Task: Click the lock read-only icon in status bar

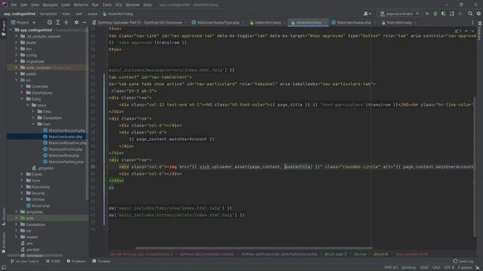Action: click(x=478, y=268)
